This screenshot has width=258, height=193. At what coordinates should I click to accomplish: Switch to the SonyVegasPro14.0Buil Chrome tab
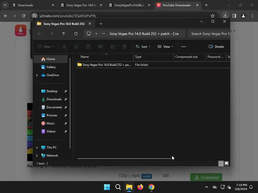(129, 5)
